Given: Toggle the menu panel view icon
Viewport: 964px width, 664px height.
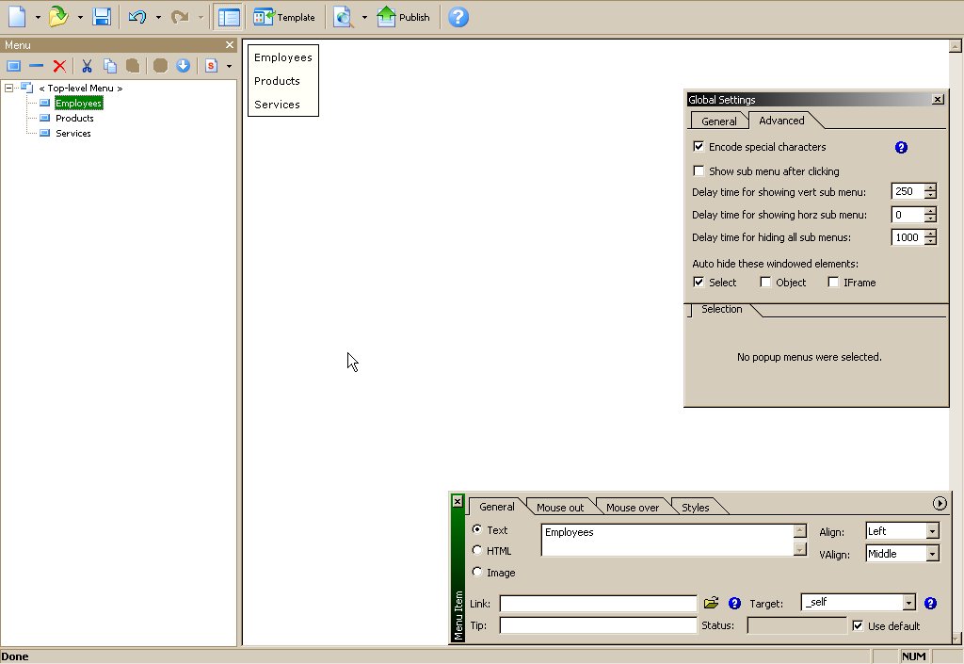Looking at the screenshot, I should [229, 17].
